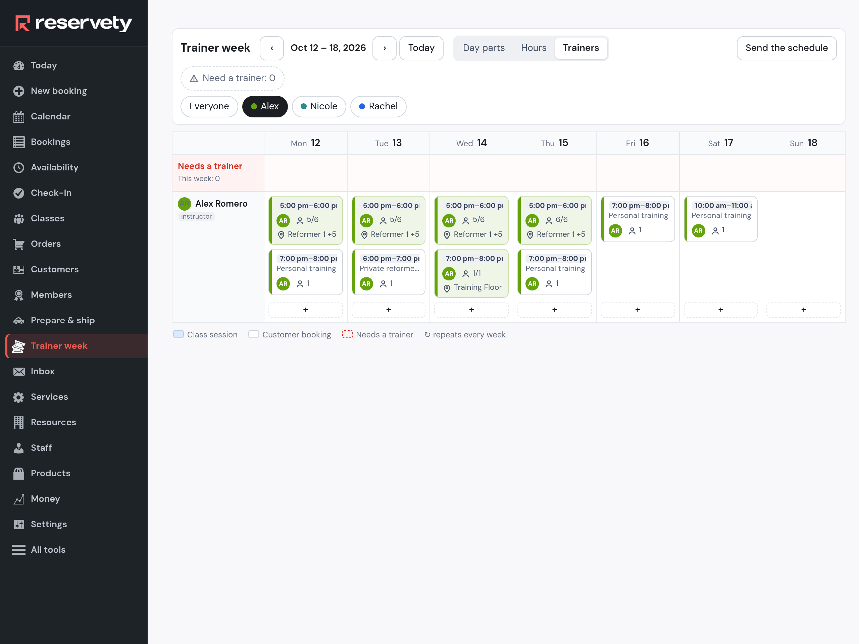Open the Classes group icon
This screenshot has width=859, height=644.
click(19, 219)
